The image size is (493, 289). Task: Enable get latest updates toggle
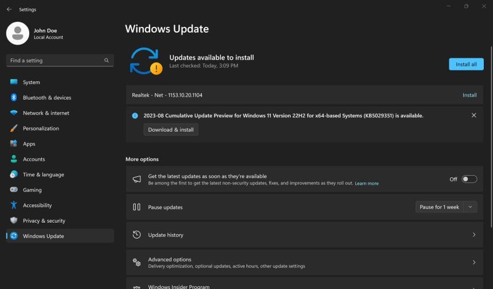(469, 179)
